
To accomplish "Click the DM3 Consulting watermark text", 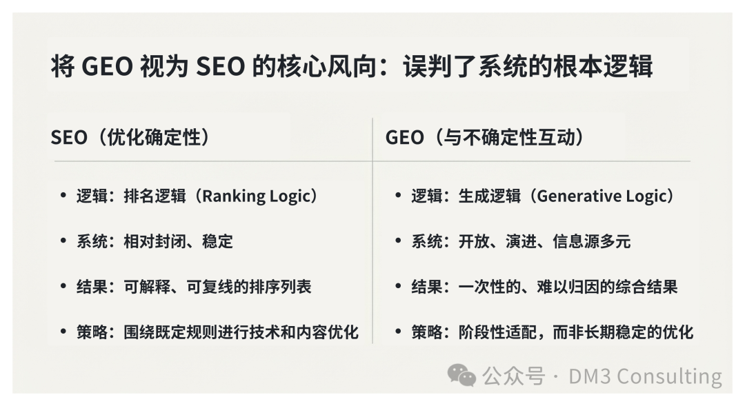I will tap(645, 376).
